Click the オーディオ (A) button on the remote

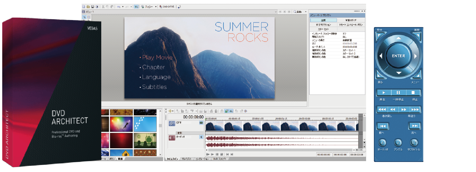click(x=382, y=143)
